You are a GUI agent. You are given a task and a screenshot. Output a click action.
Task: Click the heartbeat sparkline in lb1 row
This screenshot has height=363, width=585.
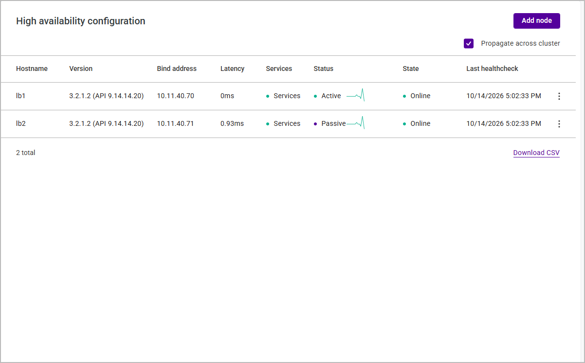click(355, 95)
